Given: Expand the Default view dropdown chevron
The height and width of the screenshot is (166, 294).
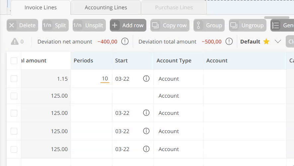Looking at the screenshot, I should tap(278, 41).
